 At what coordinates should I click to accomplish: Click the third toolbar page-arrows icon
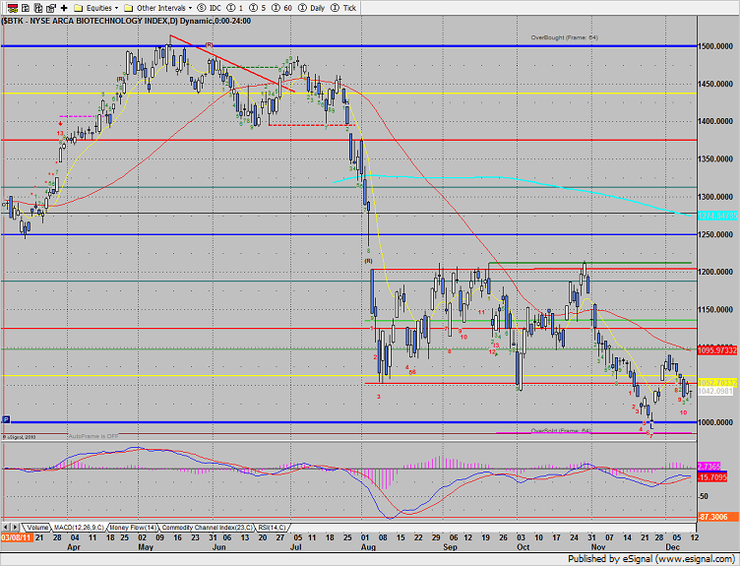(x=38, y=8)
